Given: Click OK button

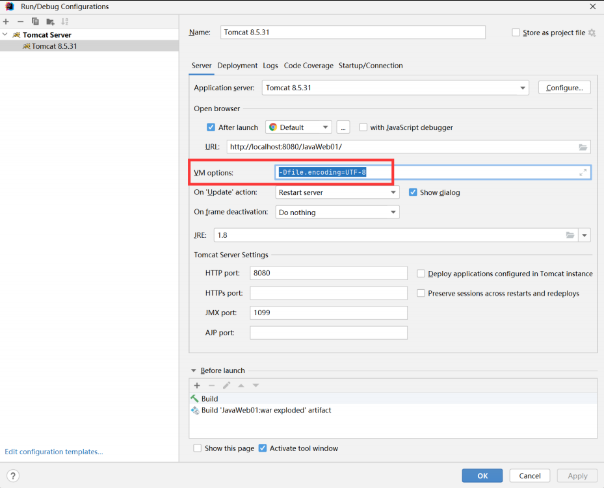Looking at the screenshot, I should [482, 476].
